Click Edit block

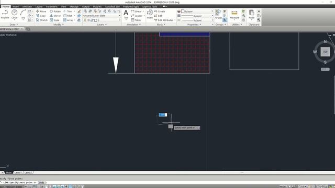[x=158, y=16]
